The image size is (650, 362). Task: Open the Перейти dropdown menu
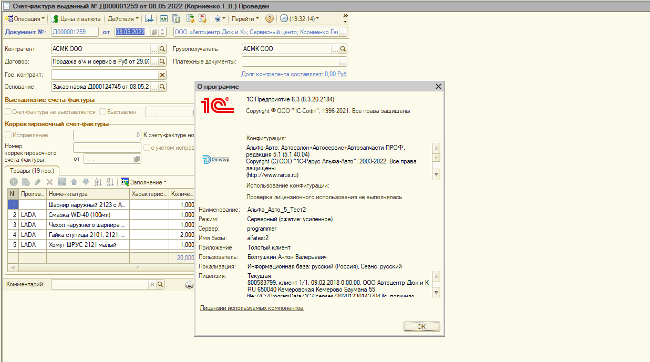[245, 18]
